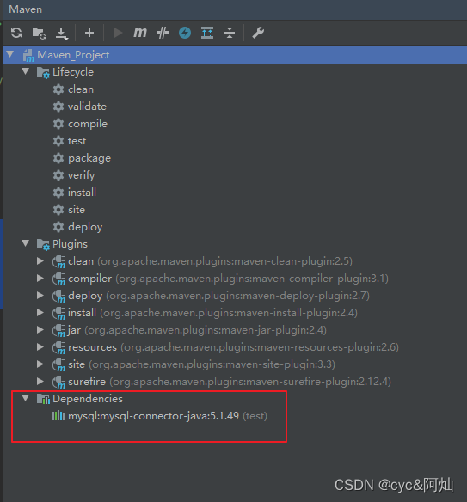Click the Dependencies folder icon
This screenshot has width=467, height=502.
click(x=43, y=399)
